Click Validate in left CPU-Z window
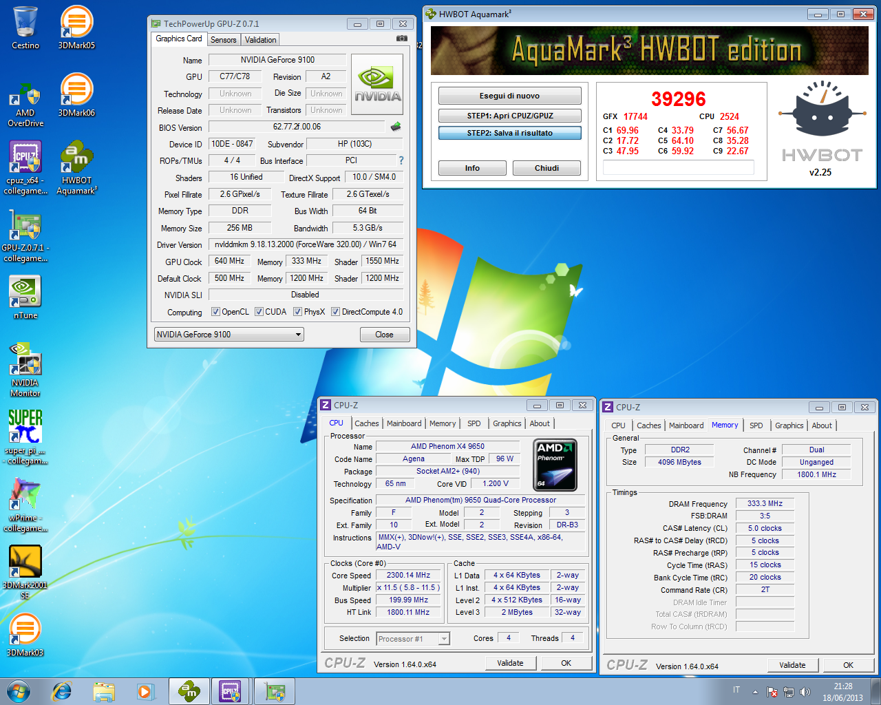This screenshot has height=705, width=881. click(x=510, y=663)
